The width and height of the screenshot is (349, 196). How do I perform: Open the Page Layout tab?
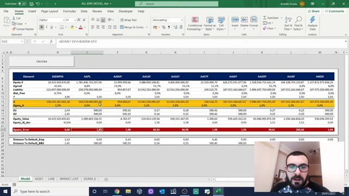click(50, 11)
